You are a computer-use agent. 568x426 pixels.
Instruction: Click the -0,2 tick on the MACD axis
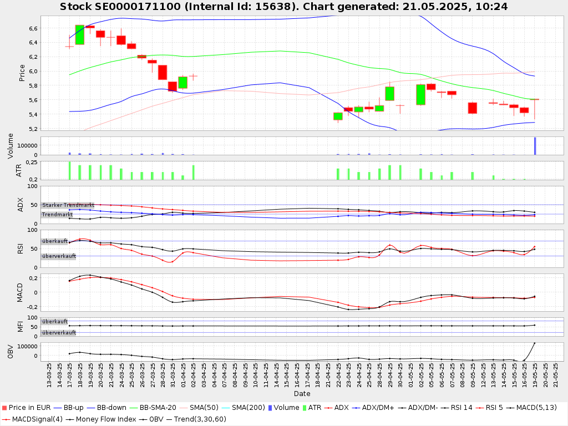pos(31,307)
